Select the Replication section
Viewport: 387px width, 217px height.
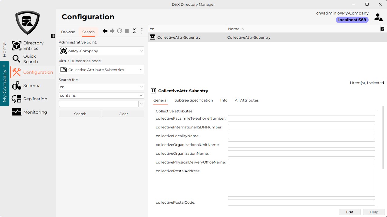pos(36,99)
